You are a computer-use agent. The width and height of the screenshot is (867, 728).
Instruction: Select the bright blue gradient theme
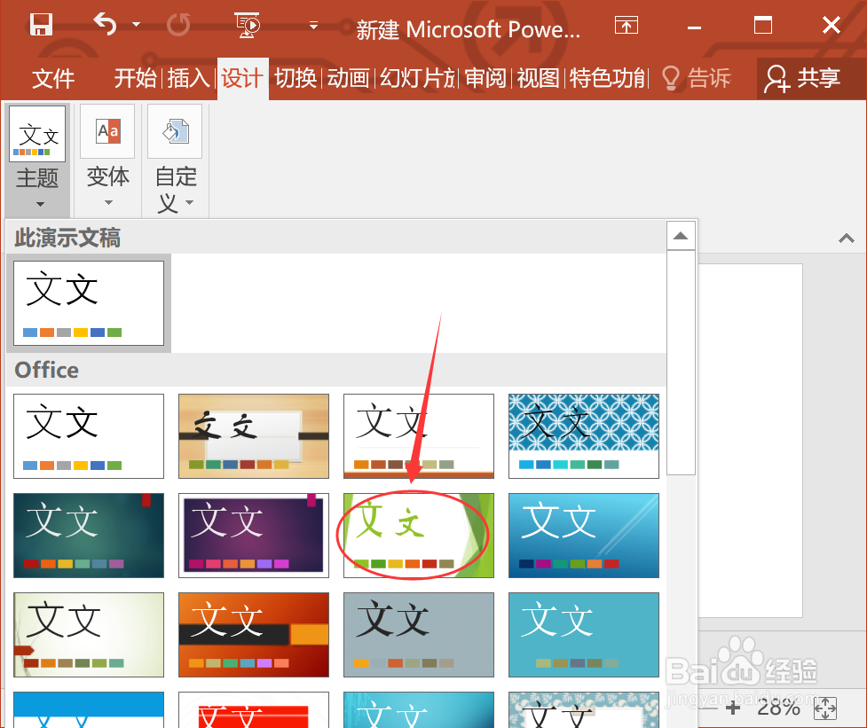pyautogui.click(x=584, y=536)
